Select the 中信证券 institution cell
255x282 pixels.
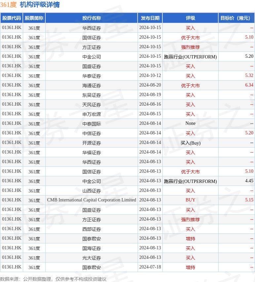(92, 133)
